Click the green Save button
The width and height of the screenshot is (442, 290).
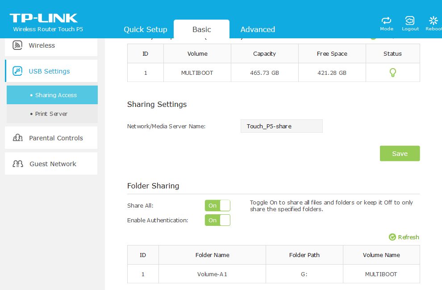[400, 153]
